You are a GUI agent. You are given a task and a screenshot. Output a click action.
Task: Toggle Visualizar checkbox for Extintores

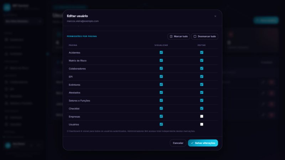(x=161, y=84)
